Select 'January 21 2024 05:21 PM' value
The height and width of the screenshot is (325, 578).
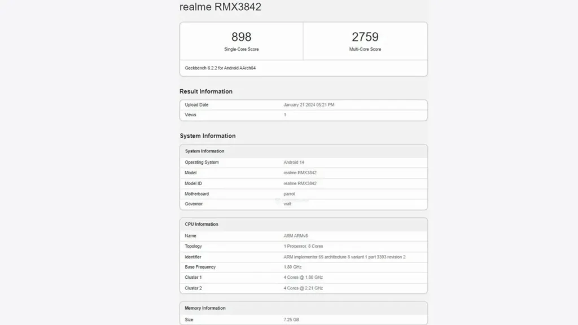coord(309,105)
